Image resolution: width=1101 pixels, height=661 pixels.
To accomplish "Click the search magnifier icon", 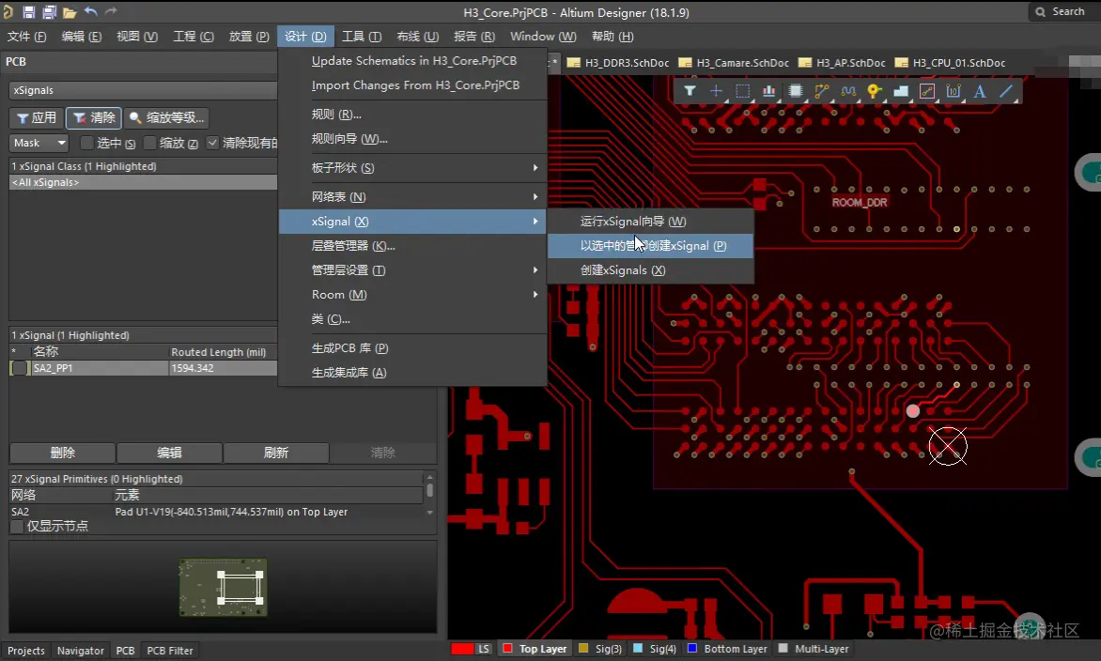I will [x=1041, y=12].
